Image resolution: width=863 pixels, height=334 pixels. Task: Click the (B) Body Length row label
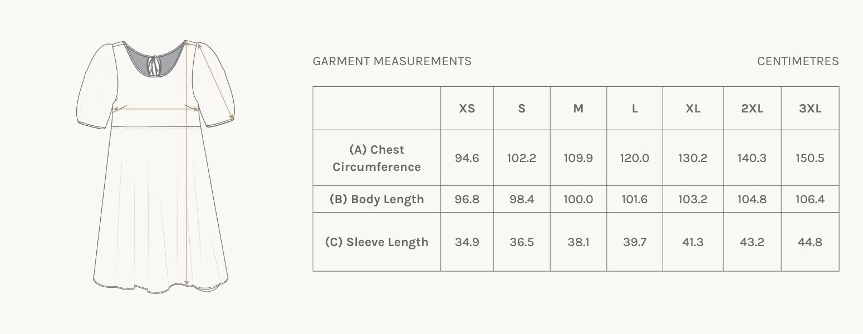pyautogui.click(x=376, y=199)
